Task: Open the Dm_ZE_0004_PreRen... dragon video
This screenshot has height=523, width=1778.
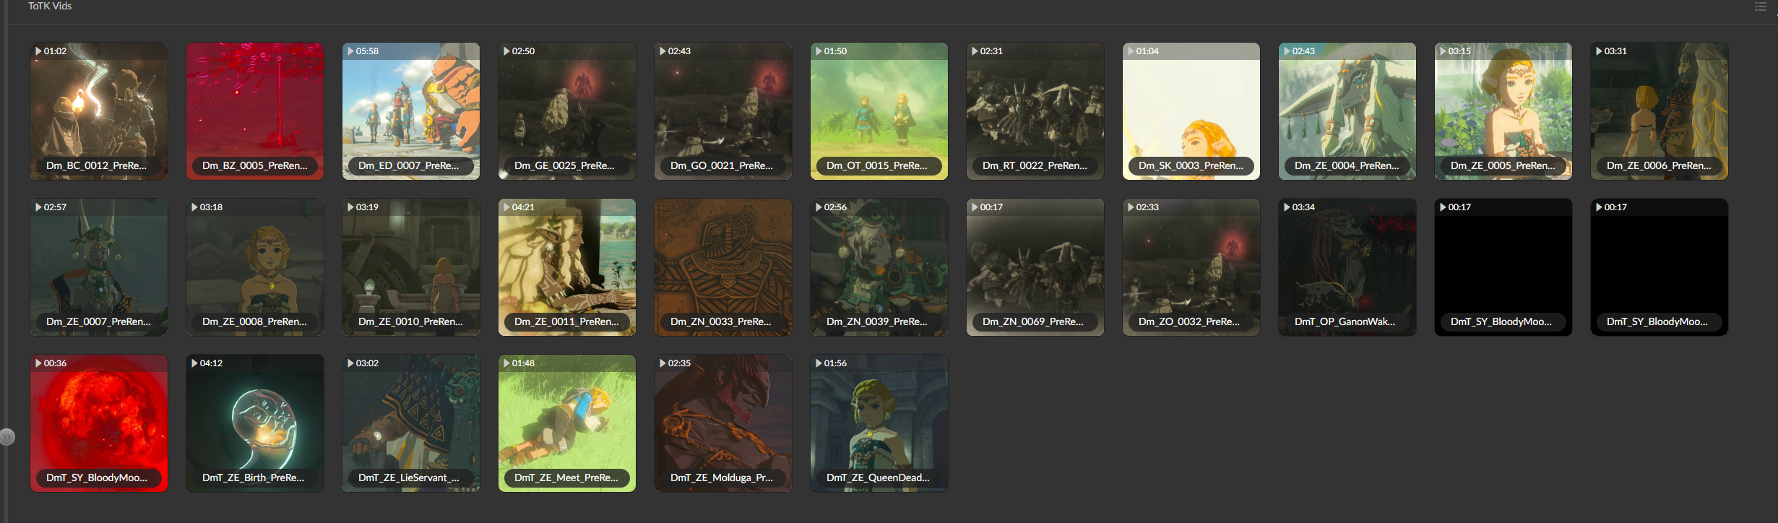Action: tap(1347, 111)
